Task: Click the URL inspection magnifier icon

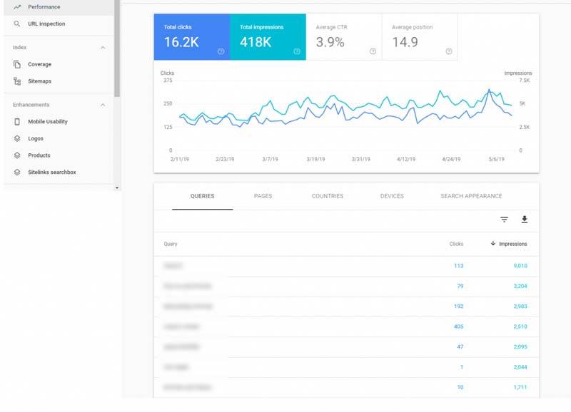Action: pyautogui.click(x=17, y=24)
